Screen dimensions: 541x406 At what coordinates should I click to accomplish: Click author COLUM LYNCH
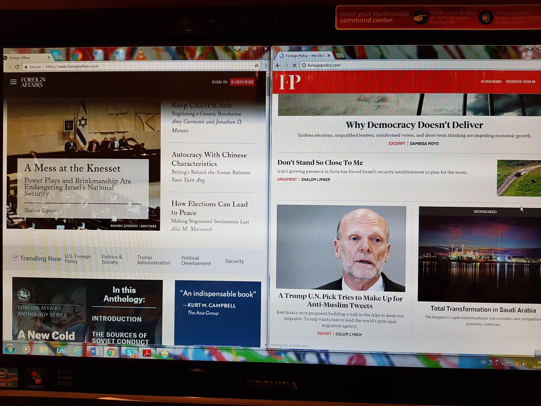pos(348,334)
